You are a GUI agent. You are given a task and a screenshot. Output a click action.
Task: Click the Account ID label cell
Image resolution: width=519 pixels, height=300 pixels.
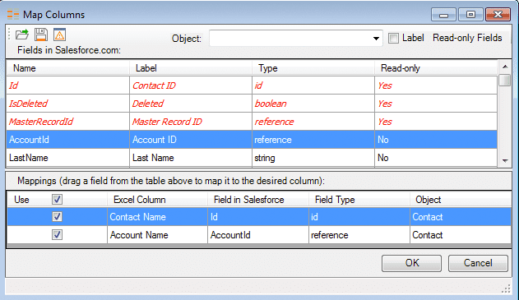point(191,140)
